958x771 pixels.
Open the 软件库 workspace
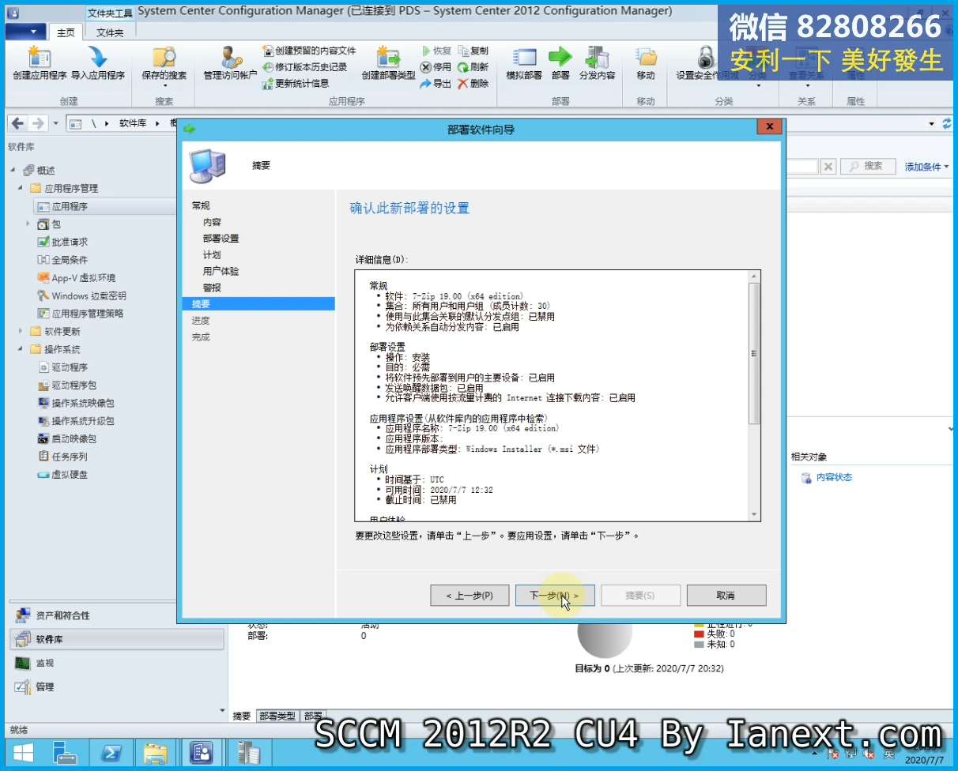[x=119, y=639]
